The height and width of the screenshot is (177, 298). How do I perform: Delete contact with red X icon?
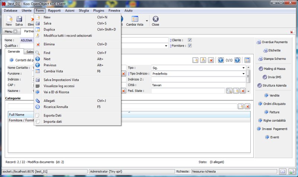210,60
